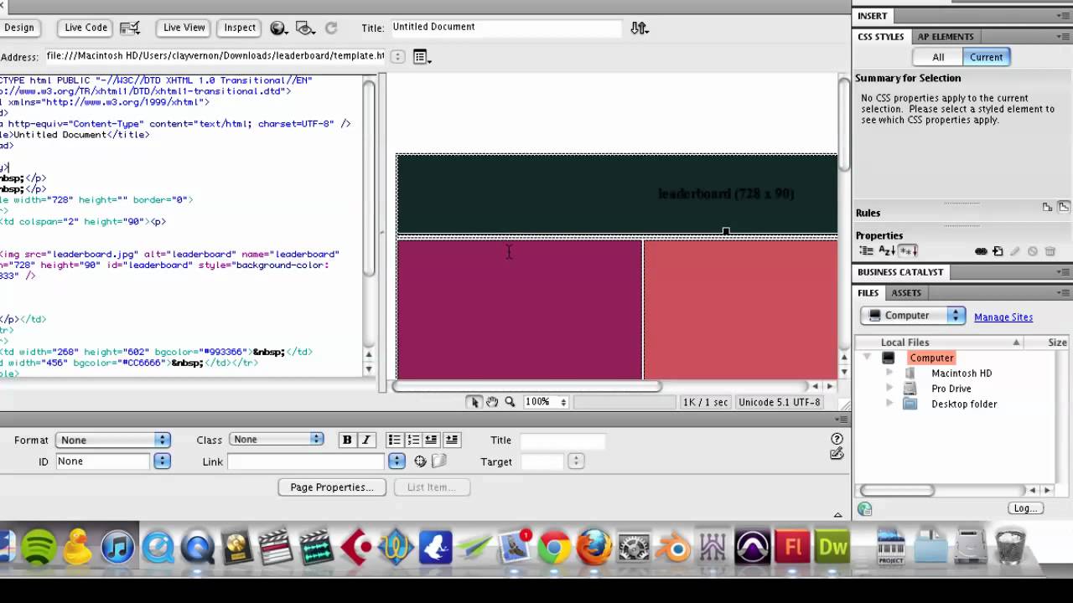This screenshot has height=603, width=1073.
Task: Show information about selected property
Action: point(1047,207)
